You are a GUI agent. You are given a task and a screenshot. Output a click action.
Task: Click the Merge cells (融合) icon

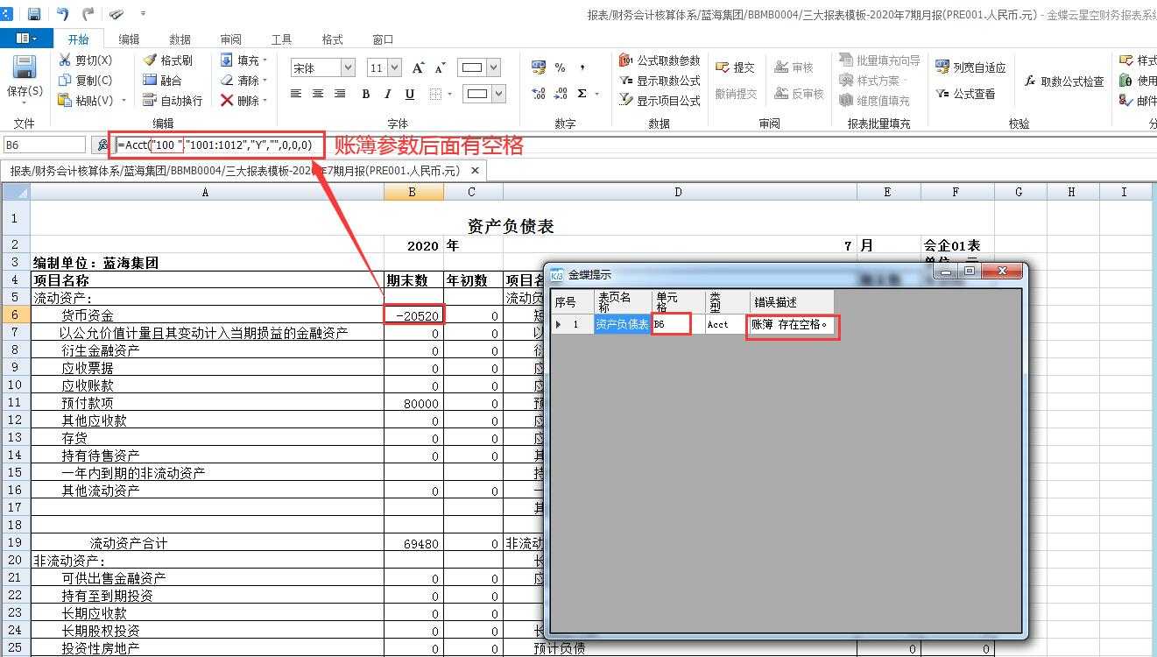(150, 81)
